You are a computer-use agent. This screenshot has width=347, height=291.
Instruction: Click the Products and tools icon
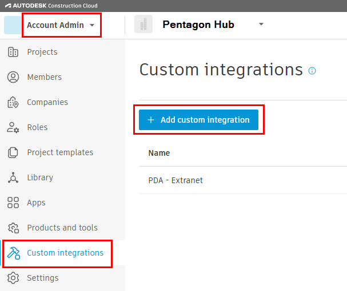pyautogui.click(x=13, y=228)
